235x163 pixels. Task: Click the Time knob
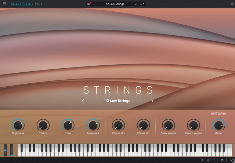68,125
